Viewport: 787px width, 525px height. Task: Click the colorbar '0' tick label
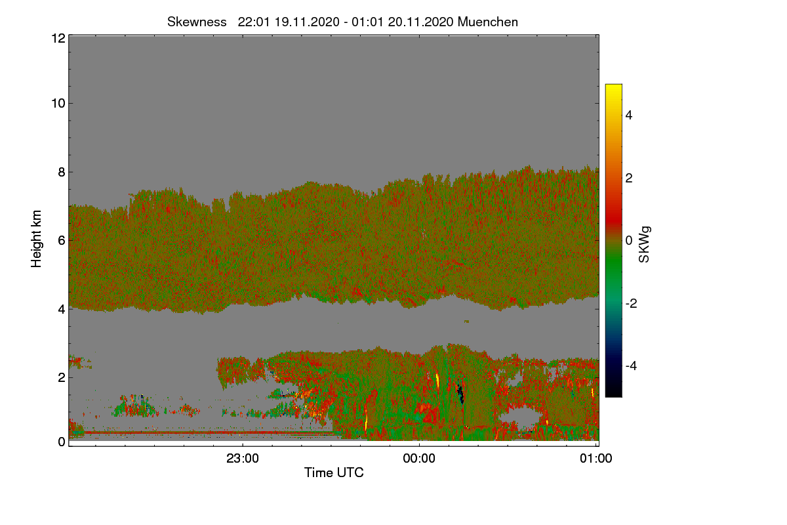(630, 240)
